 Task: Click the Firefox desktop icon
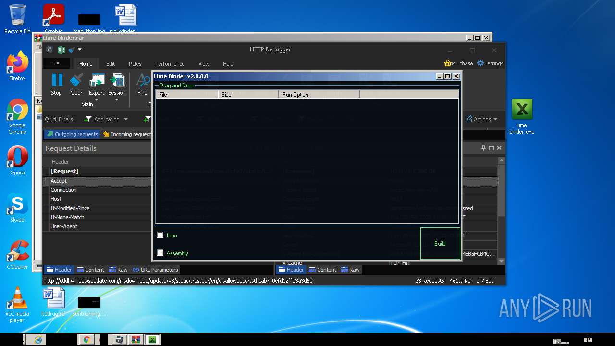pos(17,66)
